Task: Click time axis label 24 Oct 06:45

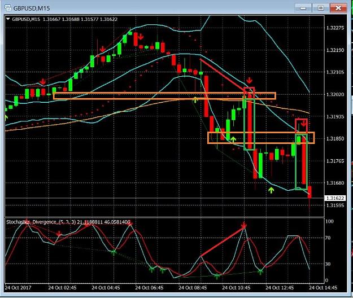Action: 149,288
